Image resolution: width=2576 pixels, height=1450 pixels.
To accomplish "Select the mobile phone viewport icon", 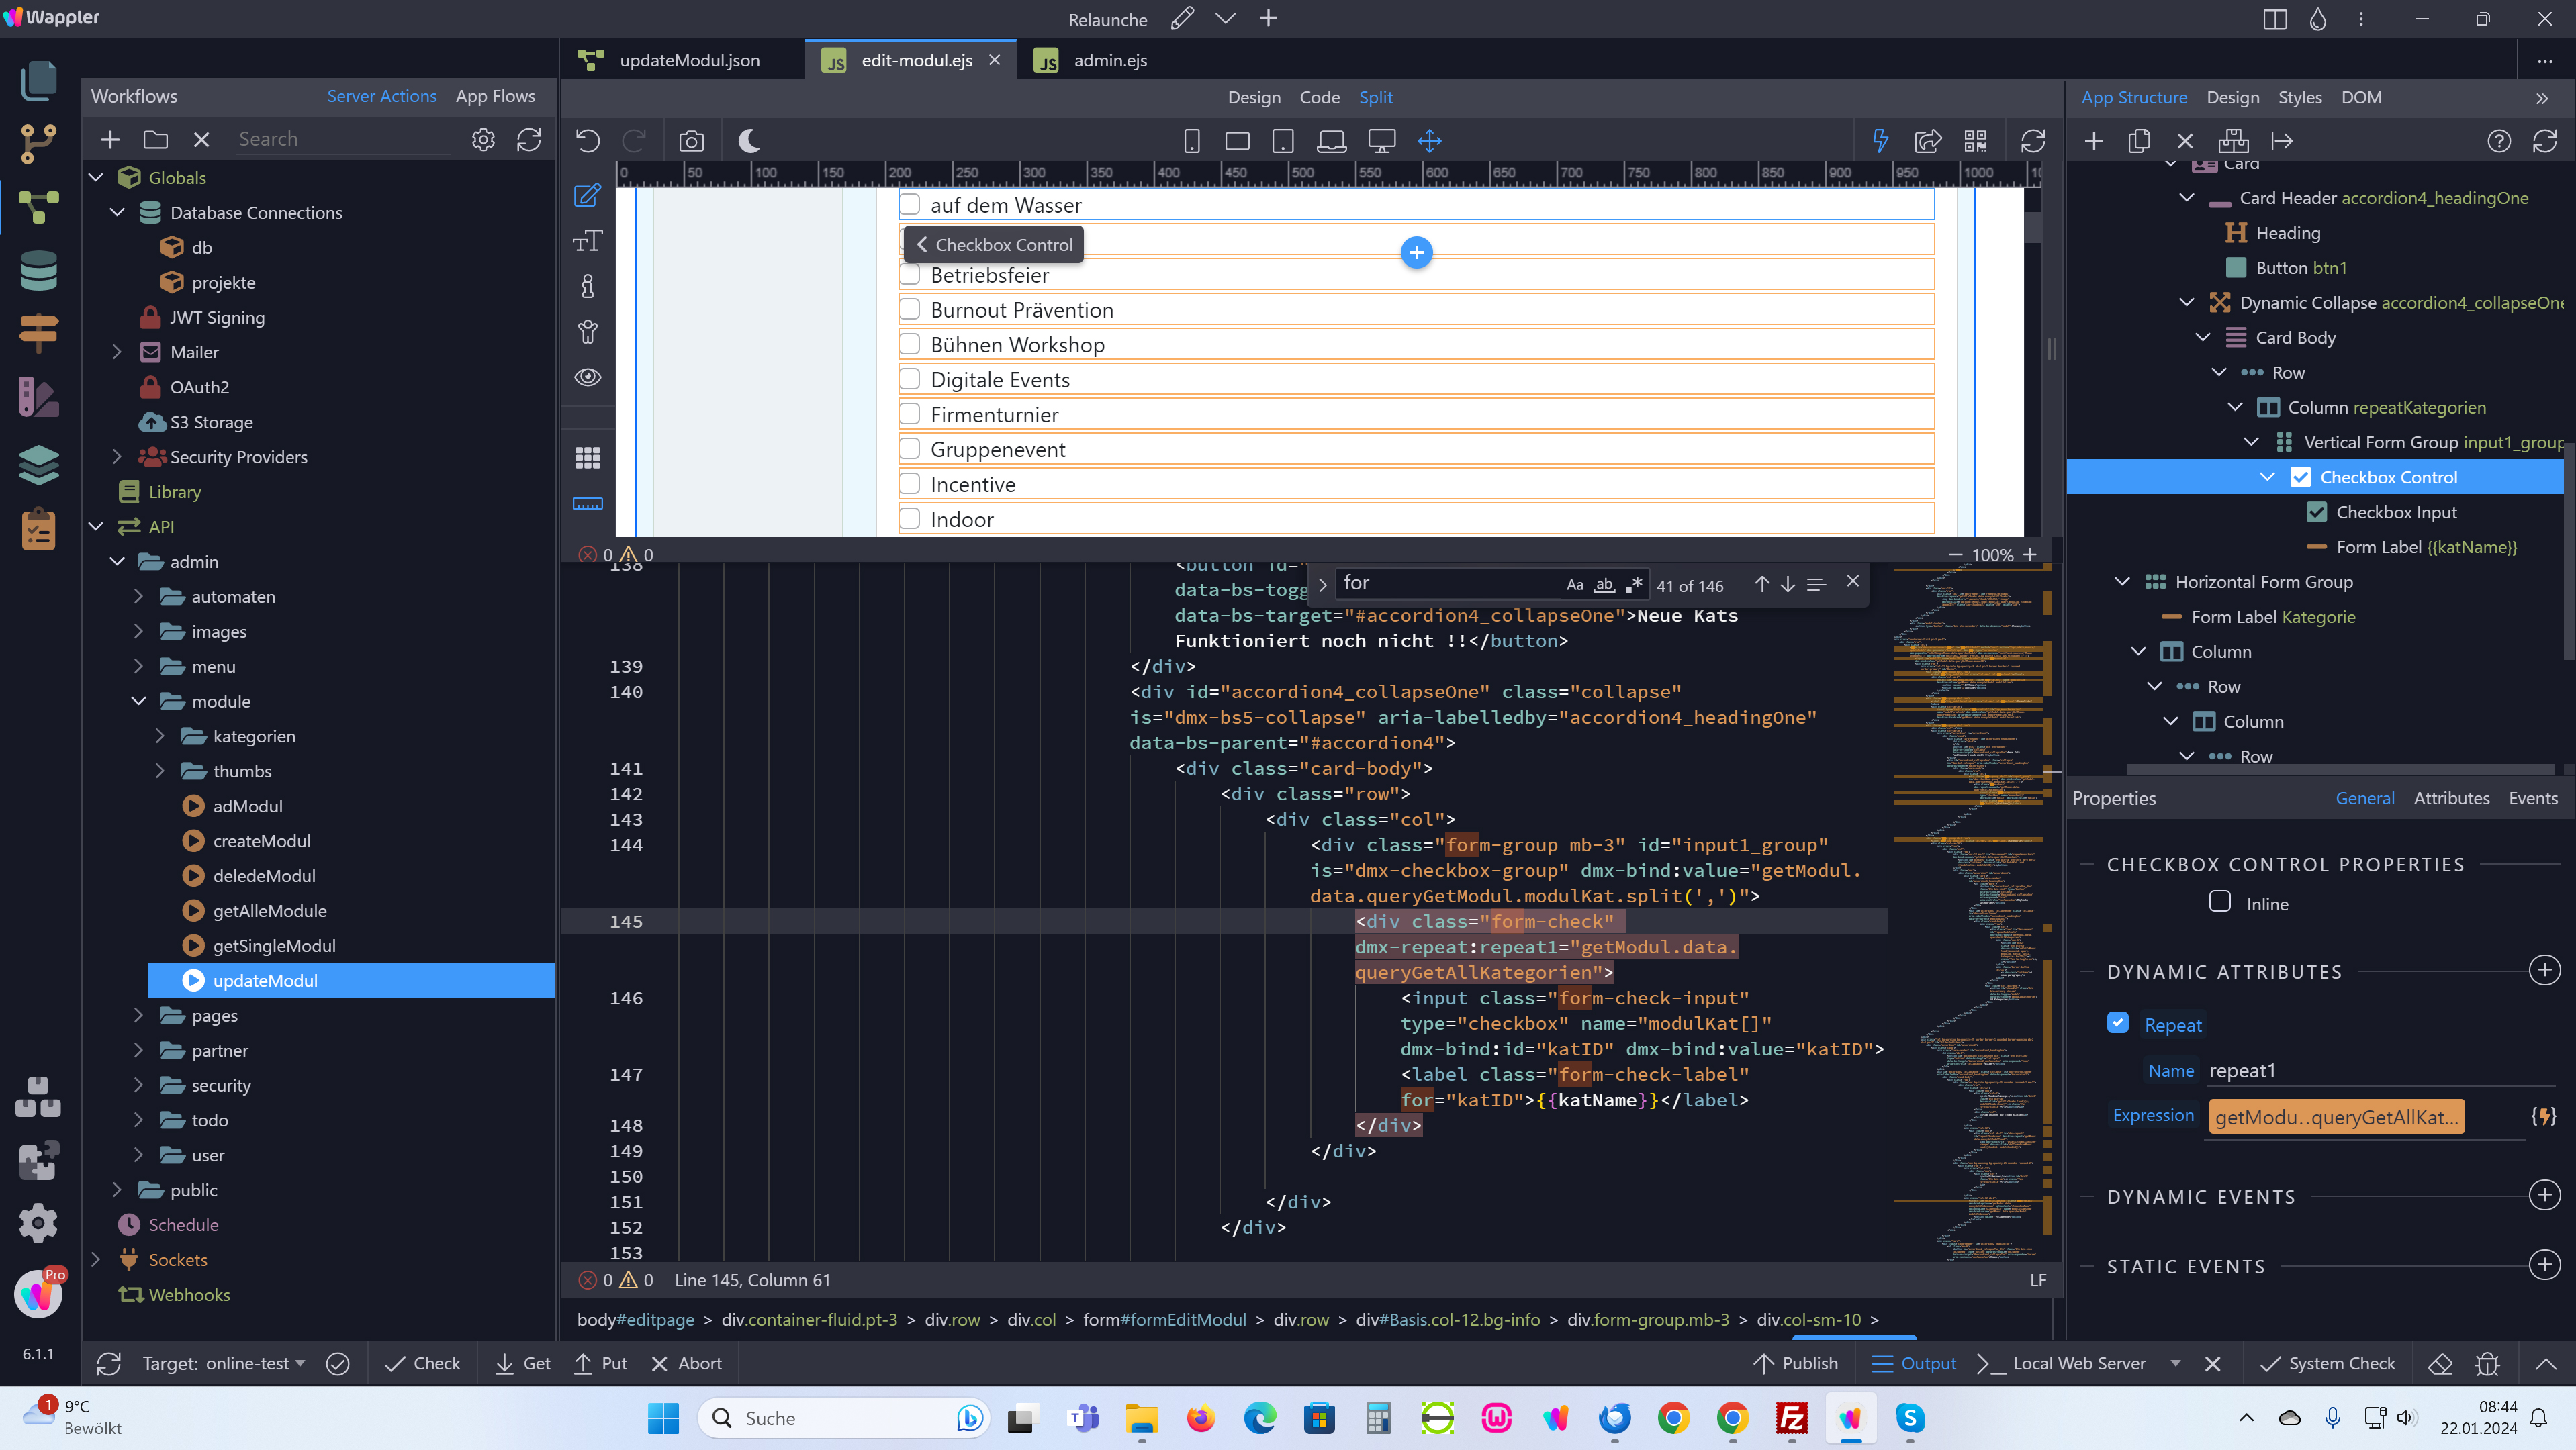I will (x=1191, y=141).
